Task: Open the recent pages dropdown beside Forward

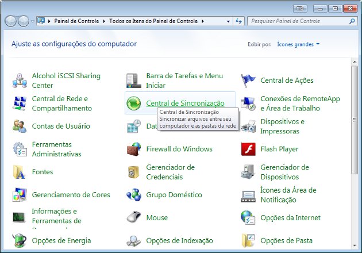Action: pos(33,21)
